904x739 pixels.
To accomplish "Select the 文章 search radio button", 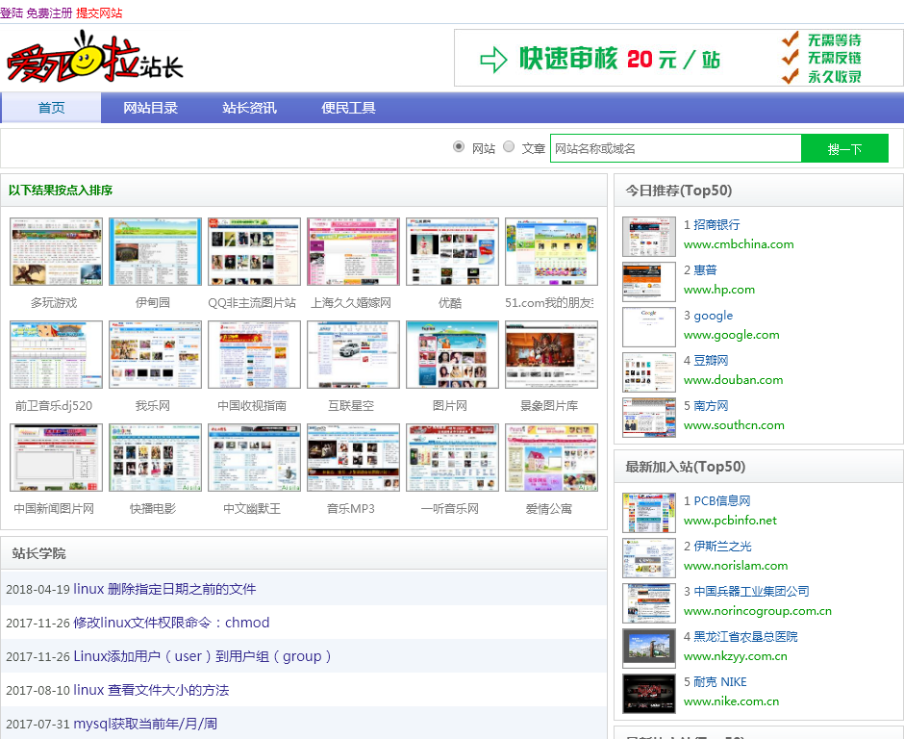I will tap(509, 146).
